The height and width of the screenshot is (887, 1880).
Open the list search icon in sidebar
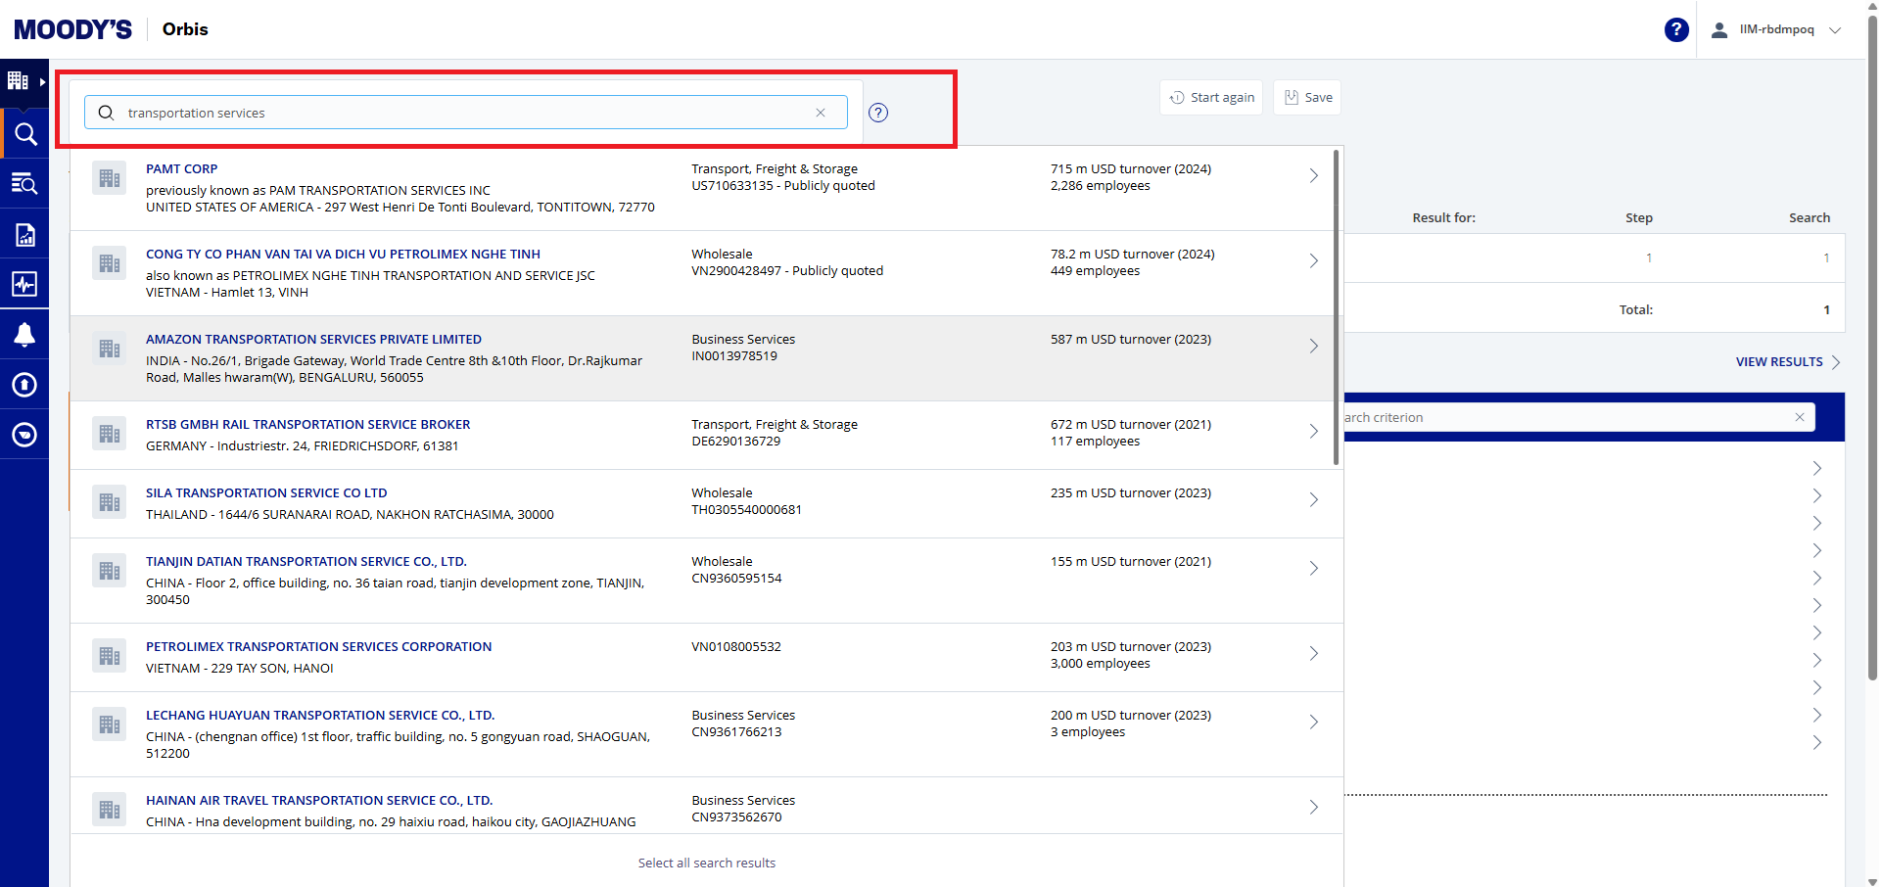pos(24,184)
